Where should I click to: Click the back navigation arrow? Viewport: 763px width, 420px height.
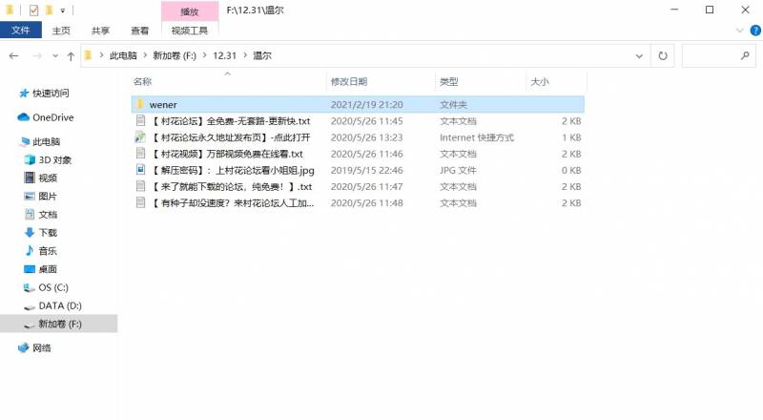[x=13, y=56]
